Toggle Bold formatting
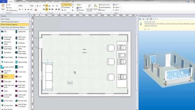195x110 pixels. point(19,9)
